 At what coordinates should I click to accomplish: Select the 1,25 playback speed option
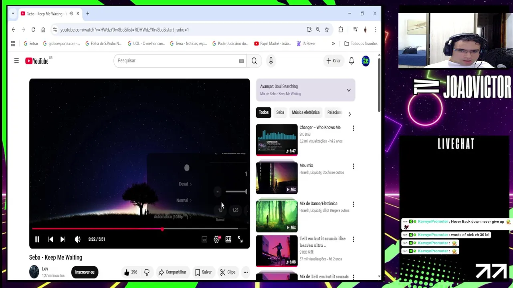pyautogui.click(x=235, y=210)
